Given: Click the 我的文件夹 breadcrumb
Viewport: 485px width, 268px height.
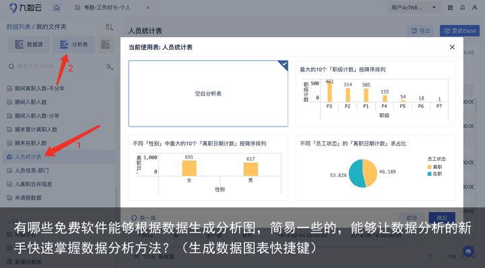Looking at the screenshot, I should point(51,27).
